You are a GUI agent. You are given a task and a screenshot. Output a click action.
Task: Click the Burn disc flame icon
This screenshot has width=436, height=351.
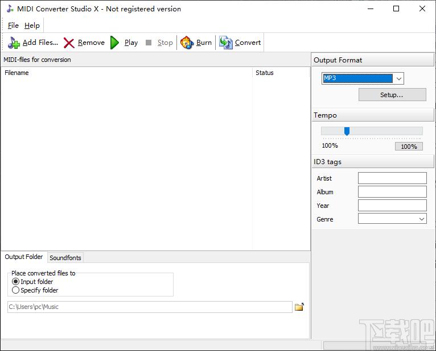tap(187, 43)
